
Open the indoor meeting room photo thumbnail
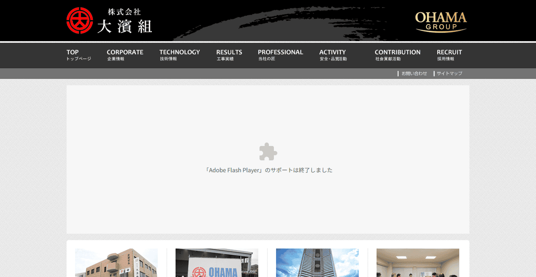(418, 263)
